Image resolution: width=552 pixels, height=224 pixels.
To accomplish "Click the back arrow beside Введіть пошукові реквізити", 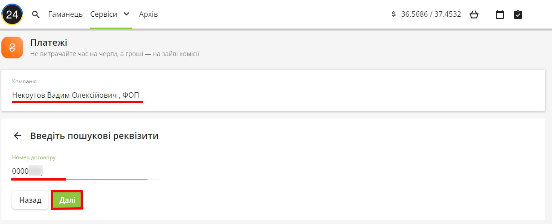I will pos(18,136).
